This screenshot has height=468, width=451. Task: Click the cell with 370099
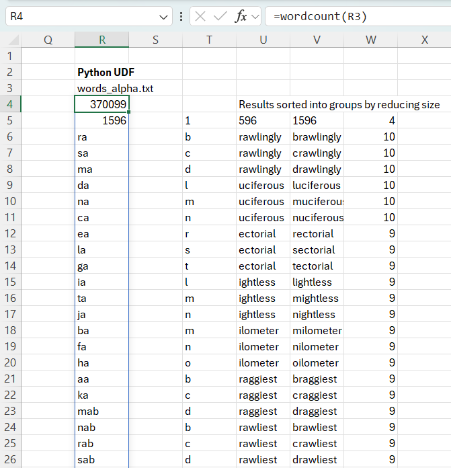[102, 104]
